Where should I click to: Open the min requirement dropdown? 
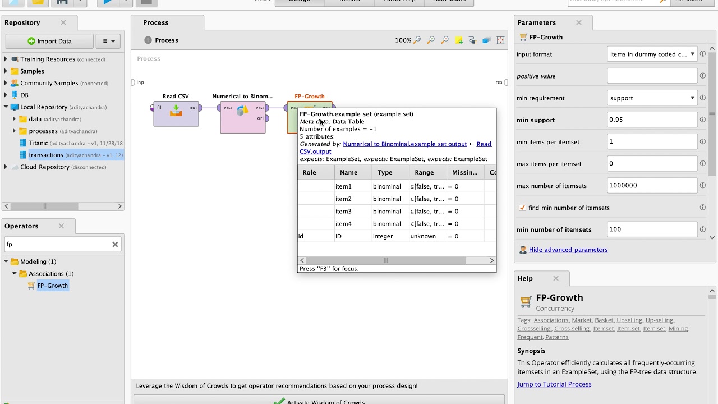[652, 98]
